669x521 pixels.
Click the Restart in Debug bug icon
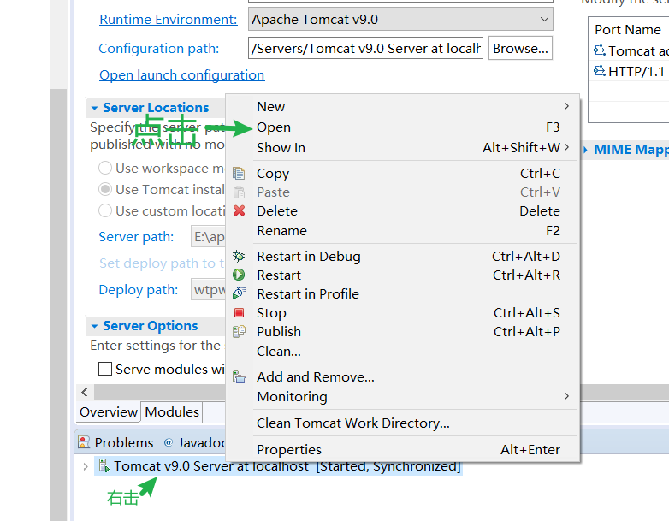click(240, 256)
